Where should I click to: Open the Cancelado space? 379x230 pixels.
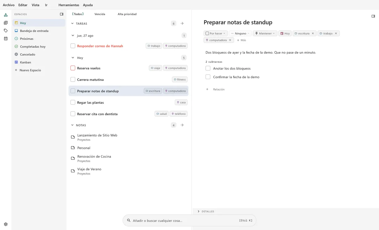pyautogui.click(x=39, y=55)
